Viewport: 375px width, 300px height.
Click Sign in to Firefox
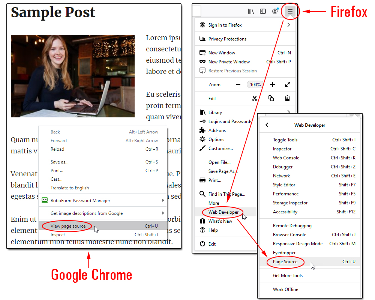click(x=245, y=25)
